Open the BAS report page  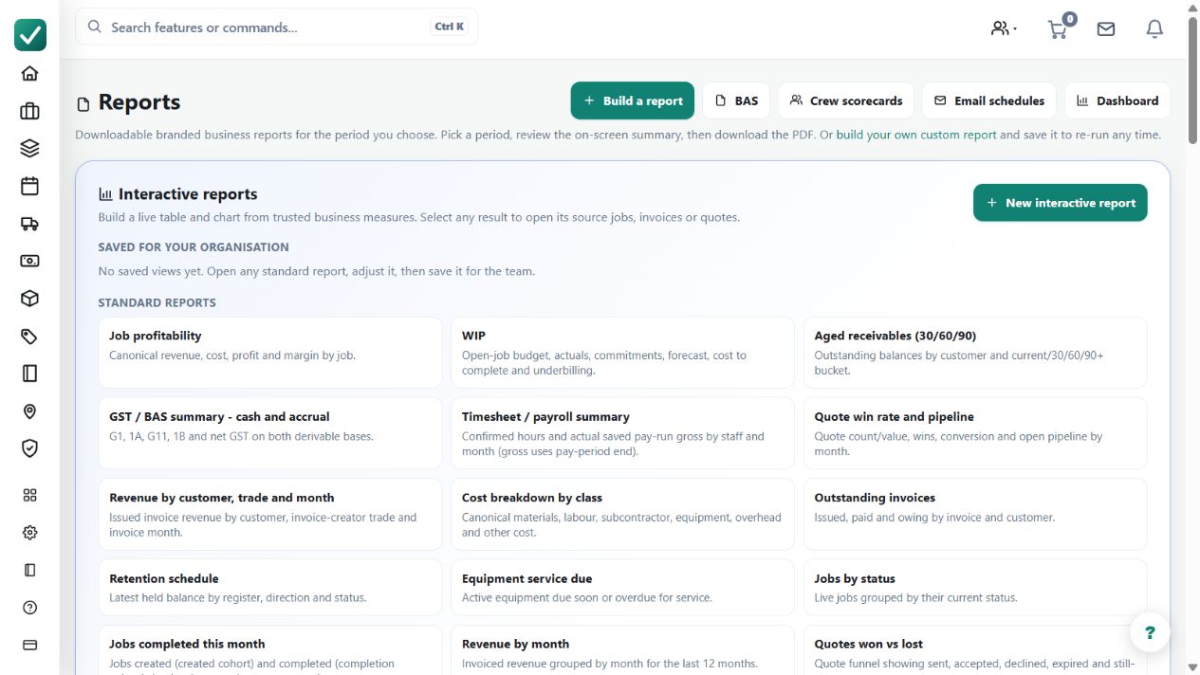tap(736, 100)
